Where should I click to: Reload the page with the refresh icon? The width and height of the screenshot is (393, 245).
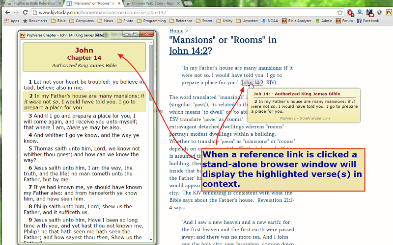coord(26,12)
